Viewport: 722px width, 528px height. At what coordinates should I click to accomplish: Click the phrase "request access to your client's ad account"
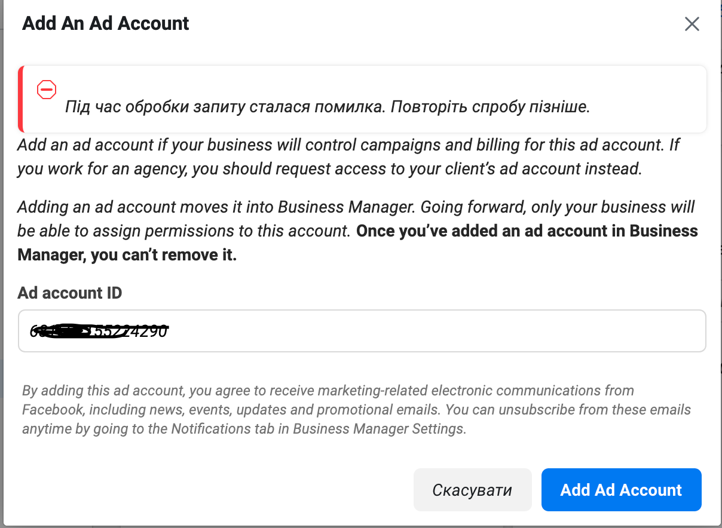click(x=430, y=169)
